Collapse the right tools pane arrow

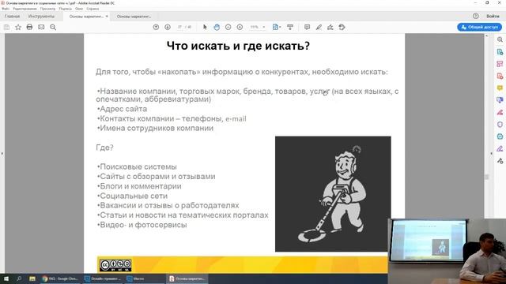coord(491,154)
